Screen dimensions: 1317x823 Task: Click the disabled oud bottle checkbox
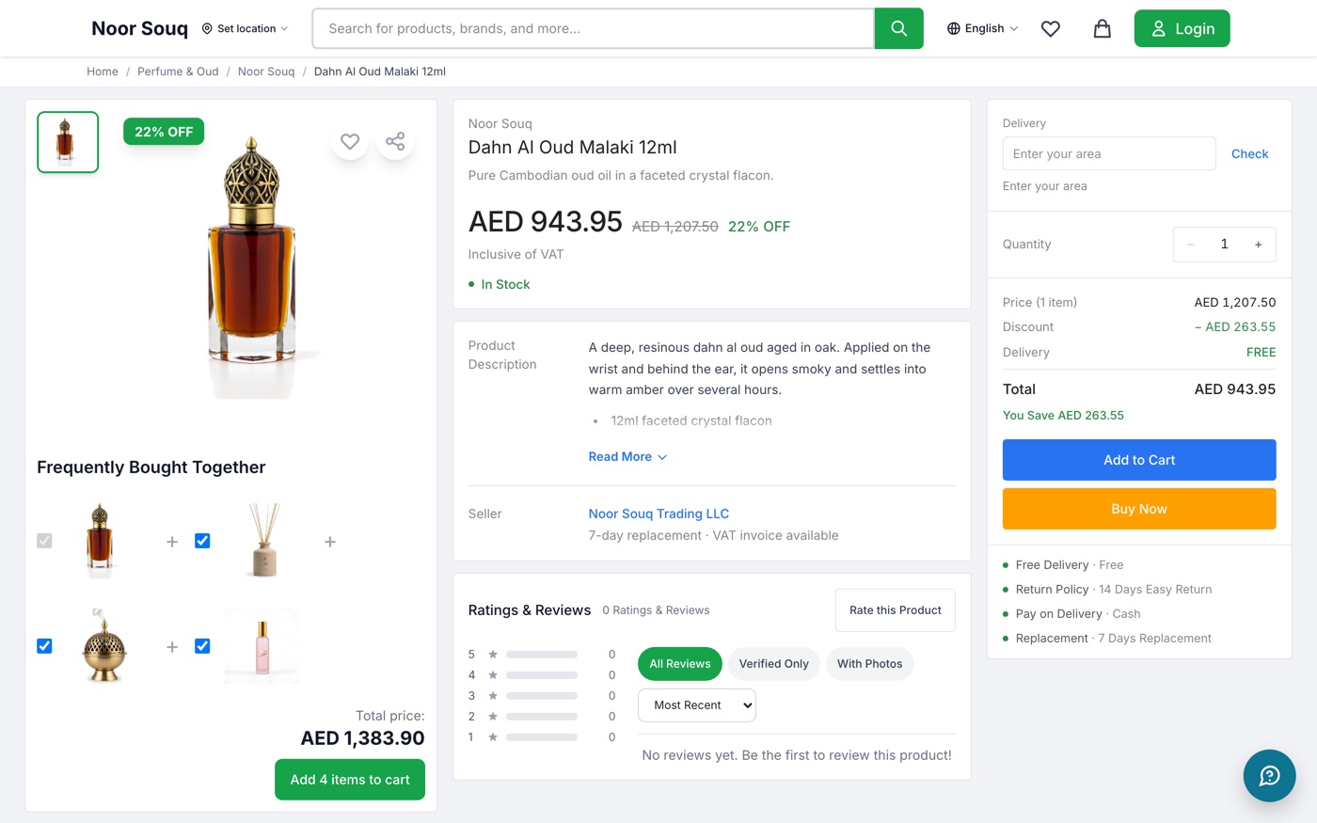point(44,541)
